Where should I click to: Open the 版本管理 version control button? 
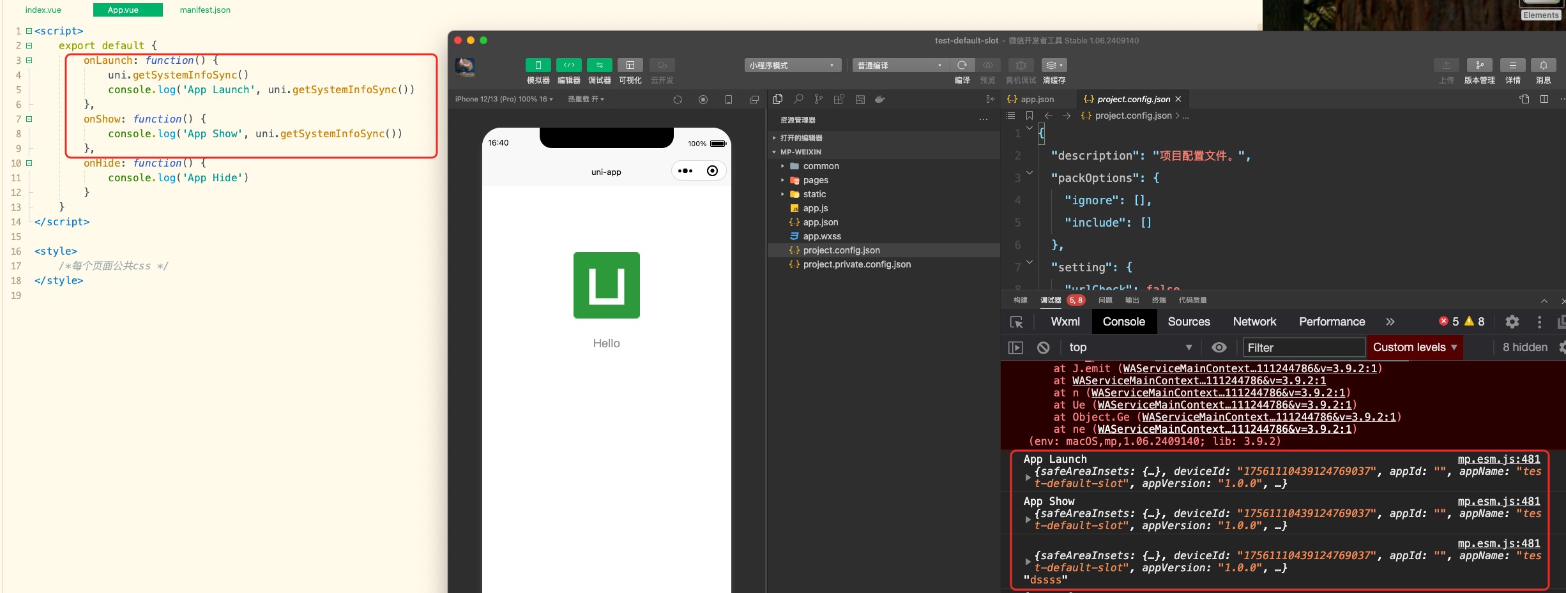pyautogui.click(x=1479, y=65)
